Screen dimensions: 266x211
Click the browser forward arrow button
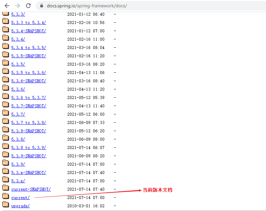click(x=18, y=6)
